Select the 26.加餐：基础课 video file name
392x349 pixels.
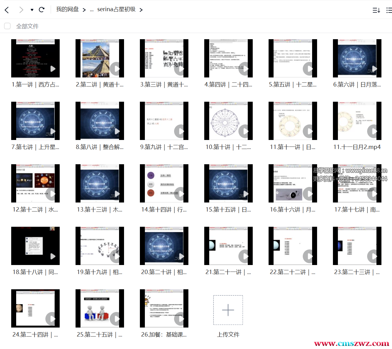(x=164, y=334)
